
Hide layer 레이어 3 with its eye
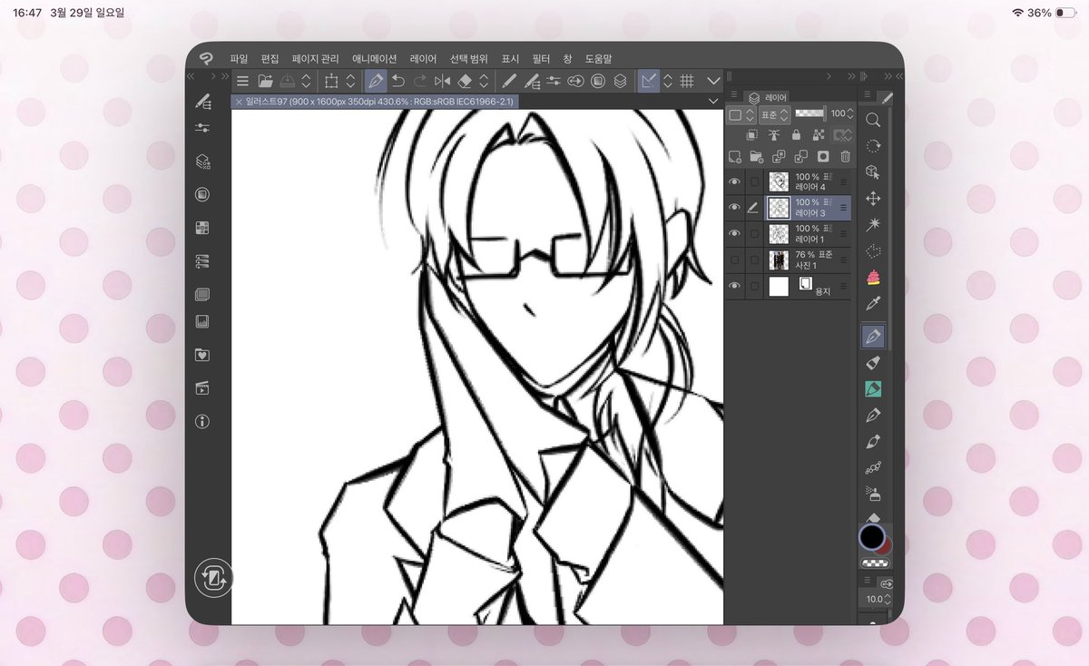(x=734, y=208)
